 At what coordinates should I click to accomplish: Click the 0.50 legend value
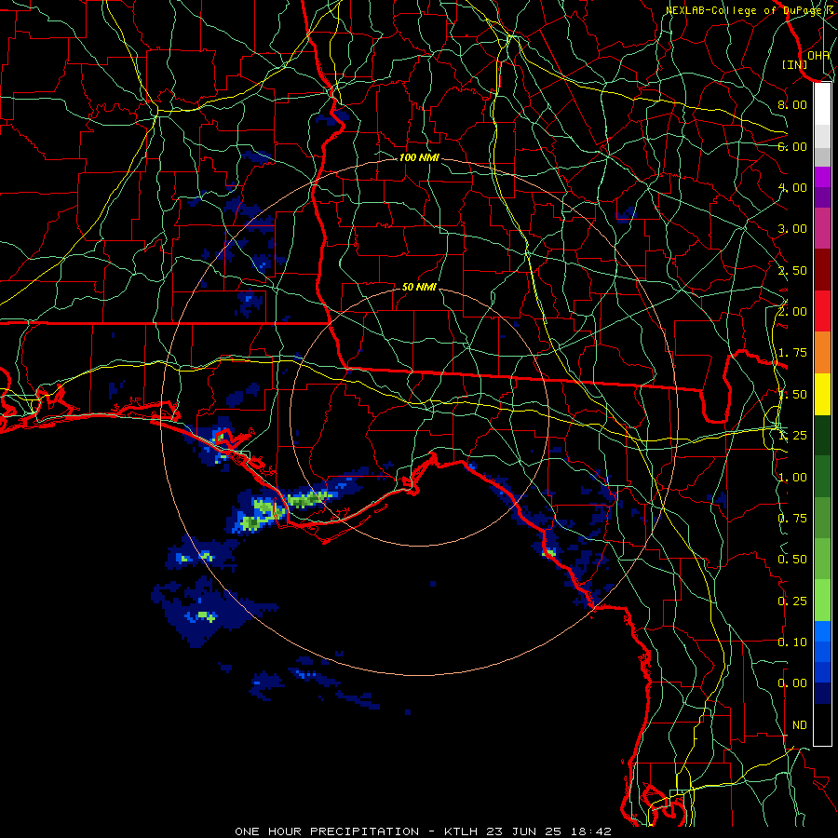click(792, 560)
